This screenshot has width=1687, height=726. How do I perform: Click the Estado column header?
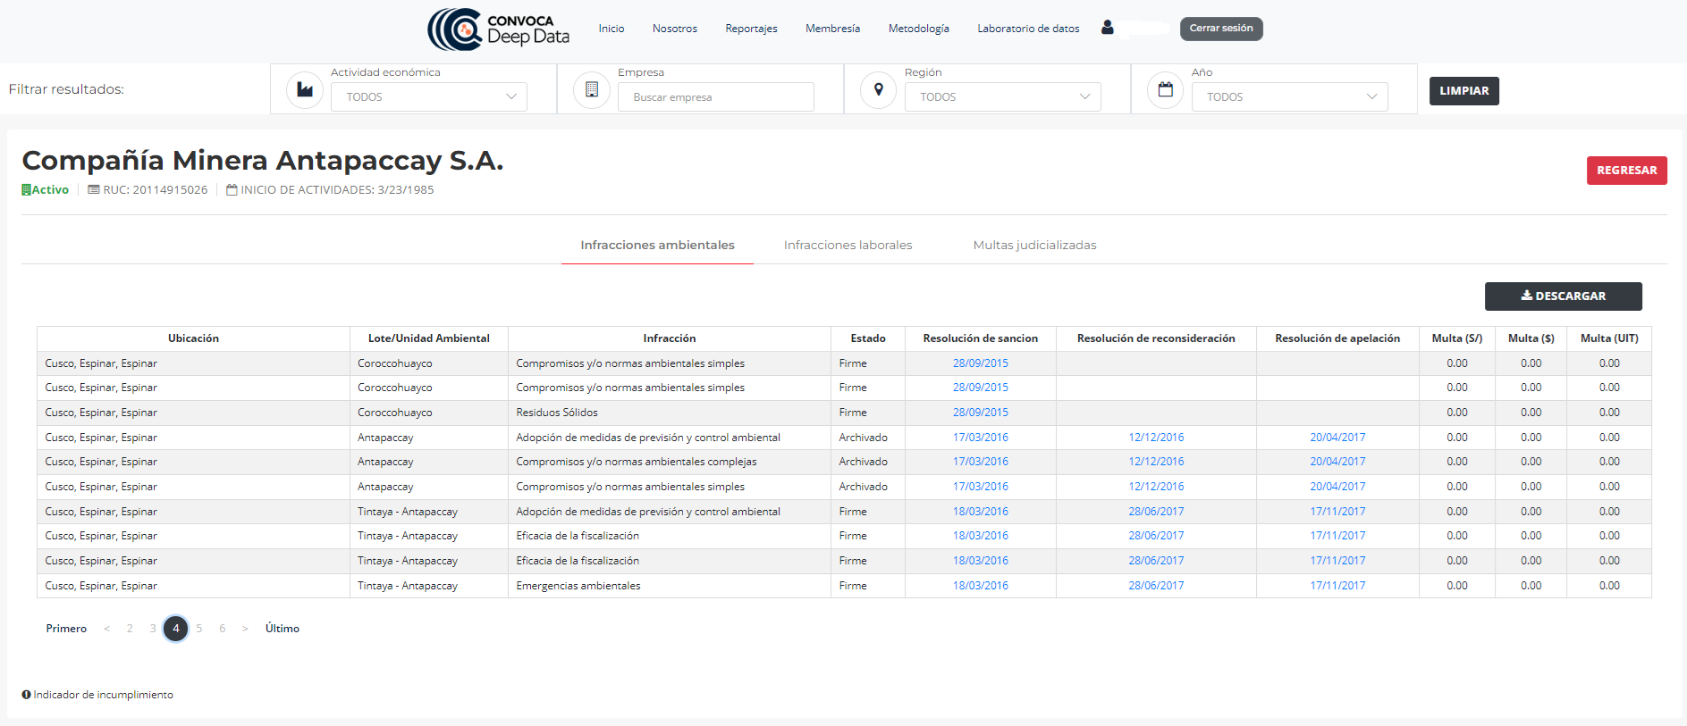tap(868, 338)
